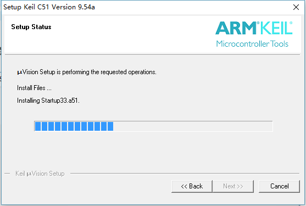306x206 pixels.
Task: Click the Keil µVision Setup footer label
Action: pos(40,174)
